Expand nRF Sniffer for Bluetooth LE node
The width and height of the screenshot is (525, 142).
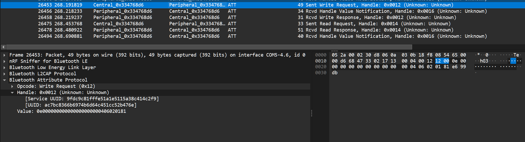[4, 61]
